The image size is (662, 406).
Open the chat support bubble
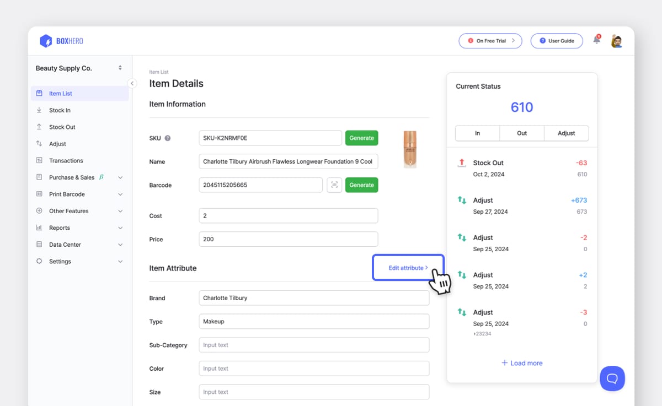pos(612,378)
